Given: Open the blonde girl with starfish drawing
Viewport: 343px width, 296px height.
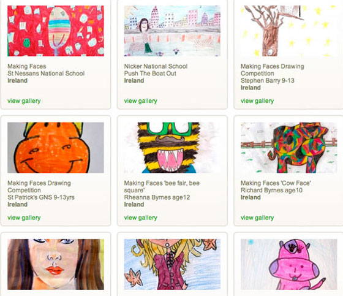Looking at the screenshot, I should tap(172, 264).
